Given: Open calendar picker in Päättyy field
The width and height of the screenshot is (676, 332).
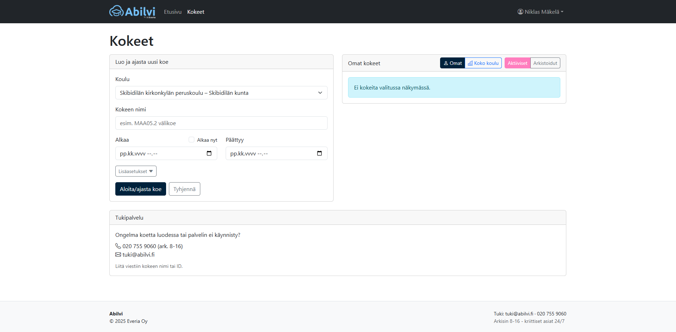Looking at the screenshot, I should point(319,153).
